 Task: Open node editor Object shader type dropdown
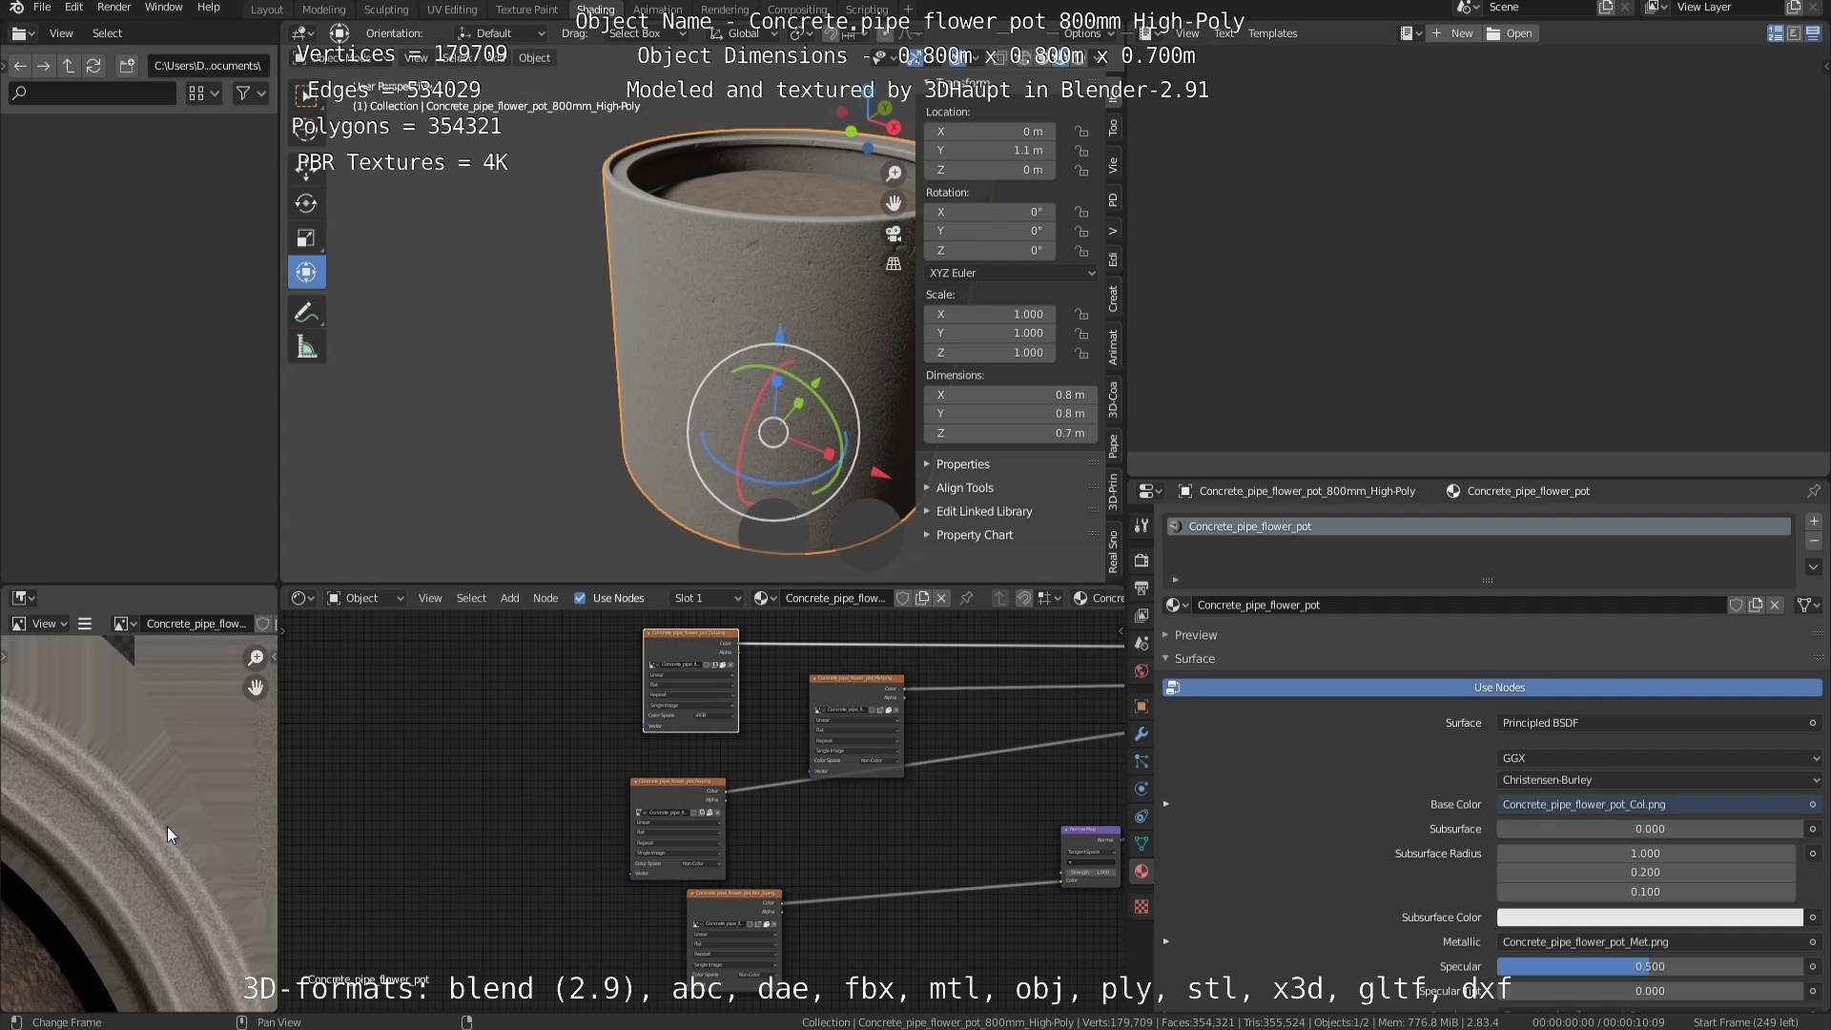pyautogui.click(x=365, y=599)
